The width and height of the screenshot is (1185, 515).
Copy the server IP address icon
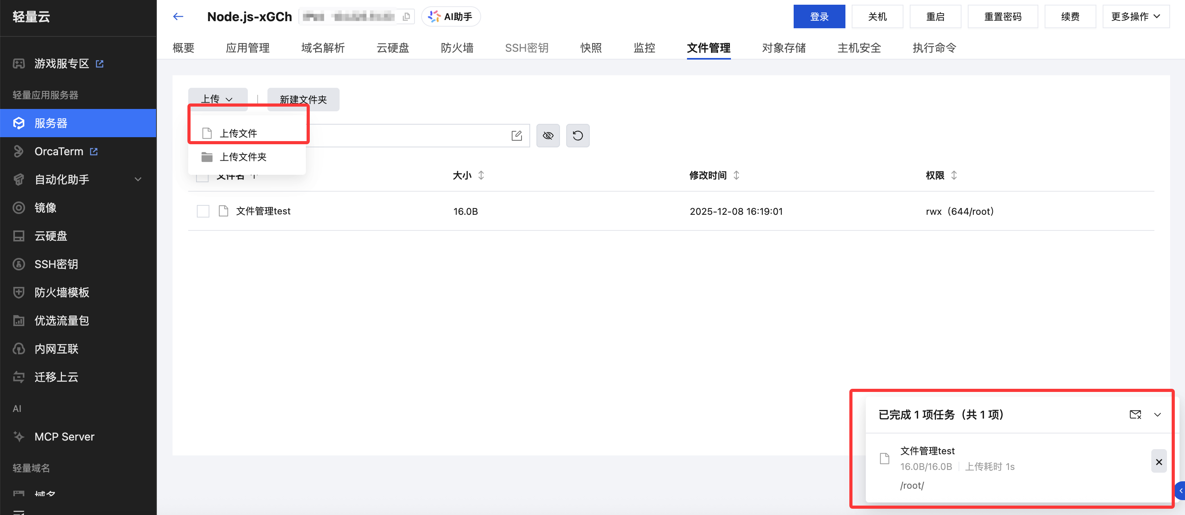pos(406,16)
